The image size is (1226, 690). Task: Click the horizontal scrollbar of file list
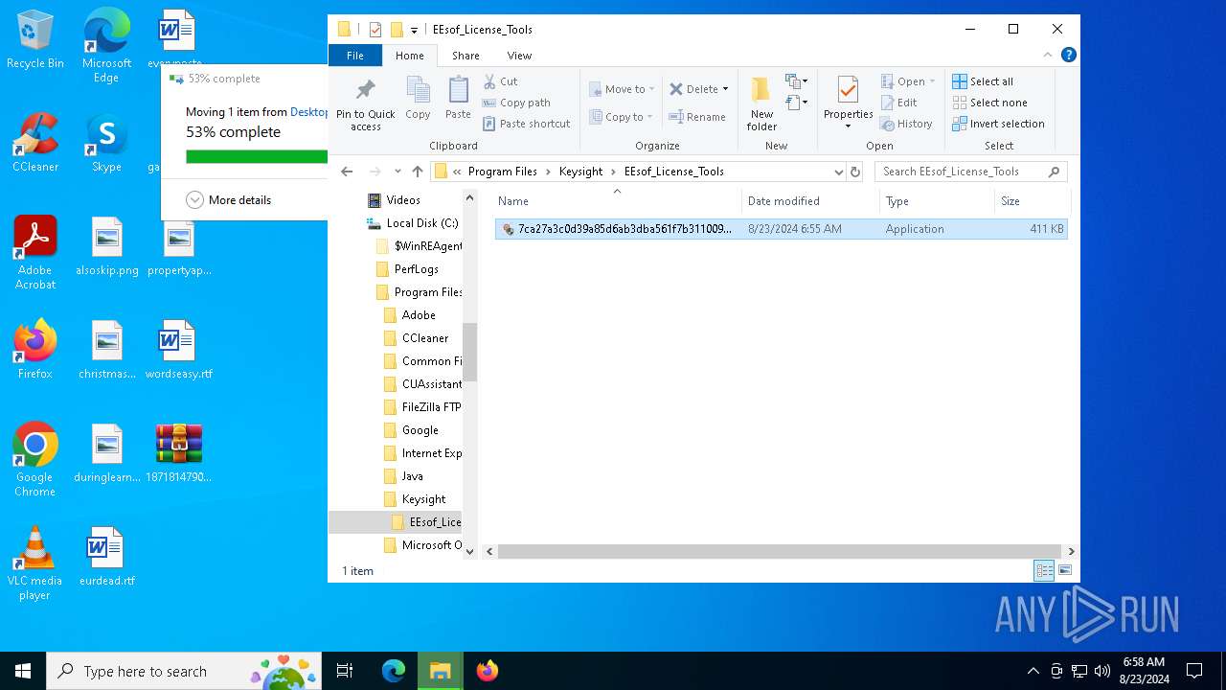[x=782, y=551]
